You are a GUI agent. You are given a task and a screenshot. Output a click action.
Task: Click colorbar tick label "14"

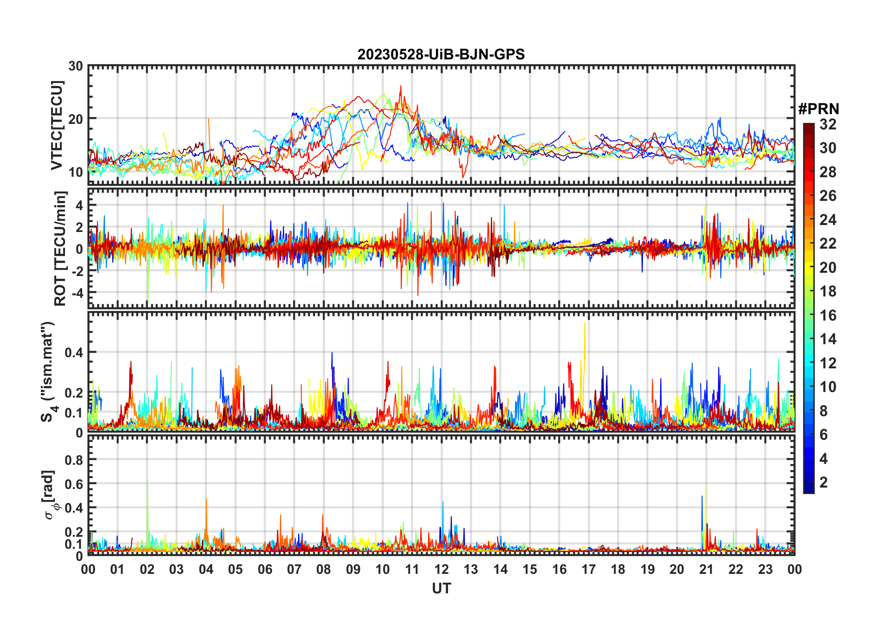tap(828, 339)
